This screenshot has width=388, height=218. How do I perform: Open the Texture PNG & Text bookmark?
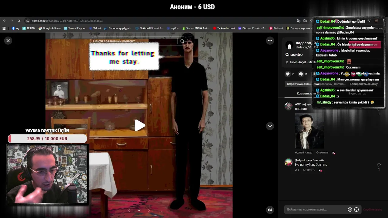[196, 28]
